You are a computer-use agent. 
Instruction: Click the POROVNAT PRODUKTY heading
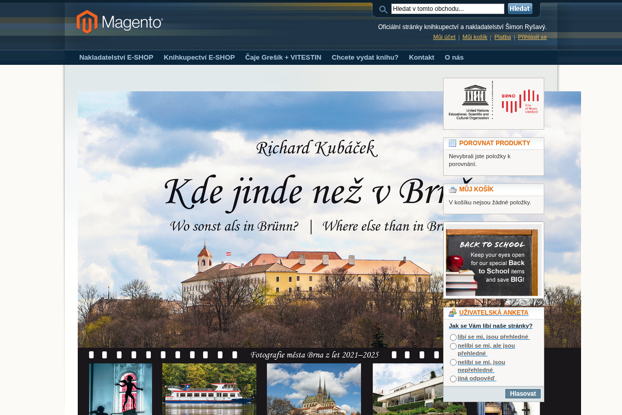click(494, 143)
